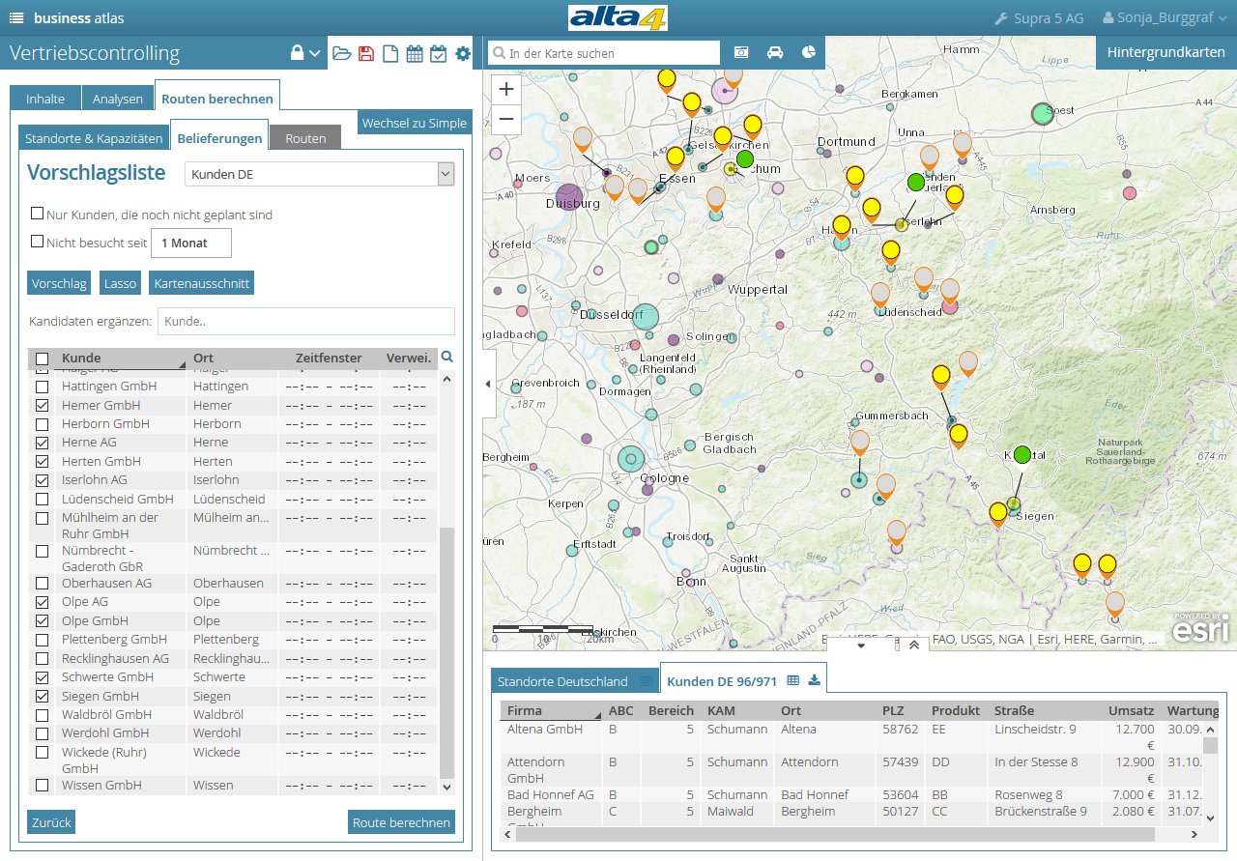Click the car icon on map toolbar
This screenshot has height=861, width=1237.
click(775, 52)
